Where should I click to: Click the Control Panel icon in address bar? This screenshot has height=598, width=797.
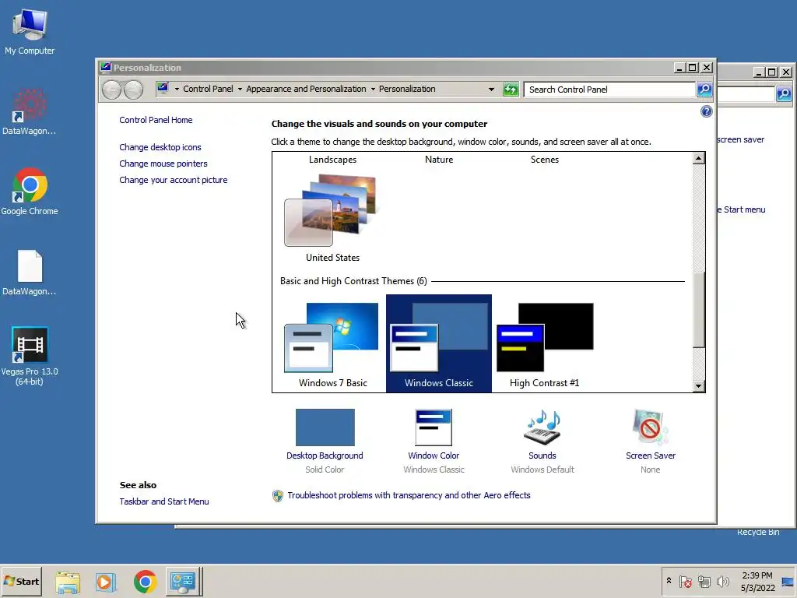(163, 89)
